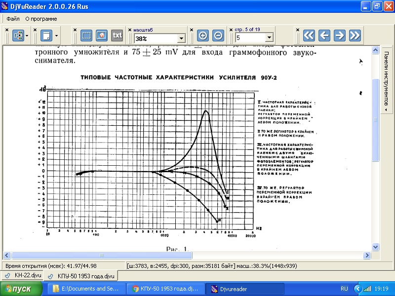
Task: Expand the Панели инструментов side panel
Action: tap(387, 79)
